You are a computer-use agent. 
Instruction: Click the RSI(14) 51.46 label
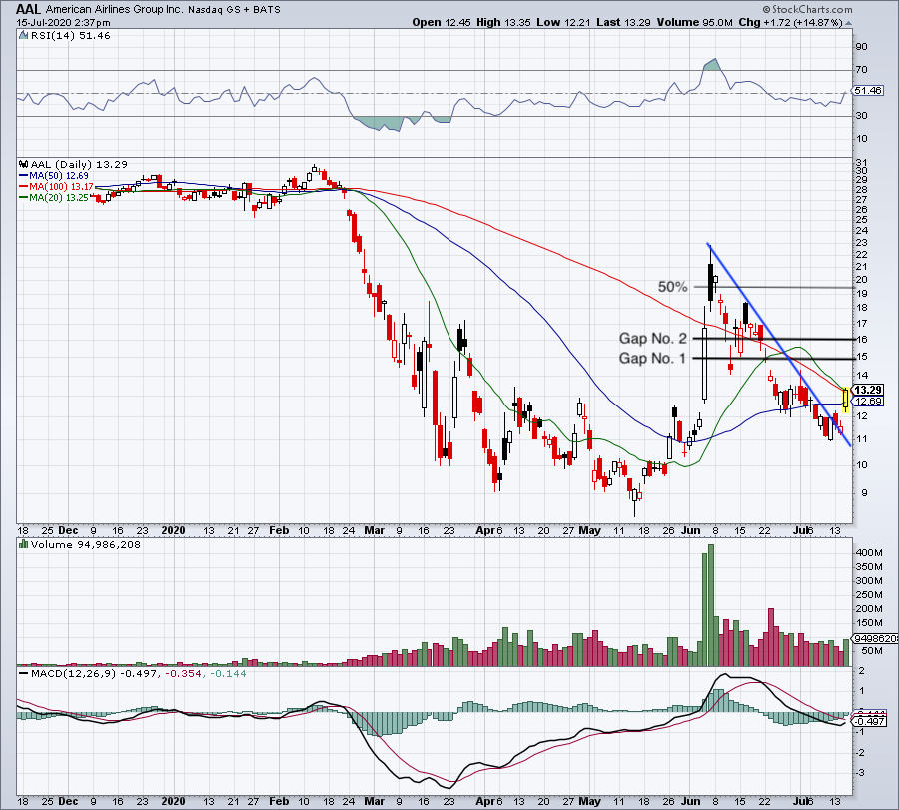(71, 36)
